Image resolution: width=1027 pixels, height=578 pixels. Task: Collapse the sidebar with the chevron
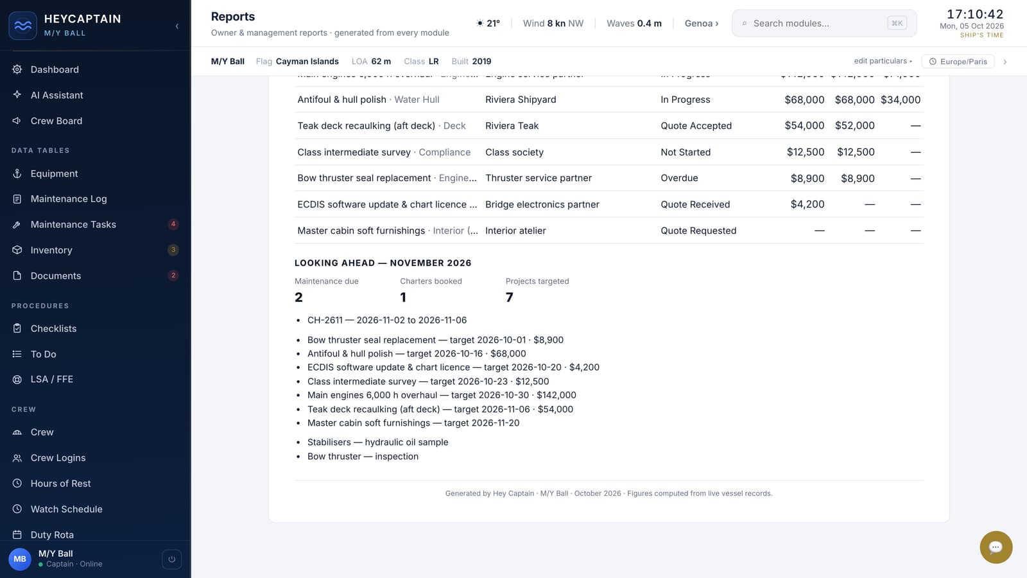coord(177,26)
